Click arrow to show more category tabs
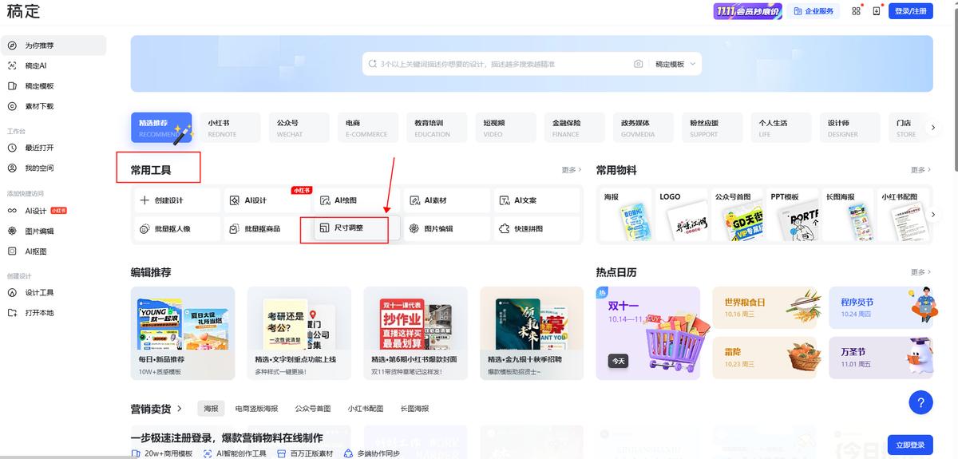Viewport: 958px width, 459px height. 932,128
